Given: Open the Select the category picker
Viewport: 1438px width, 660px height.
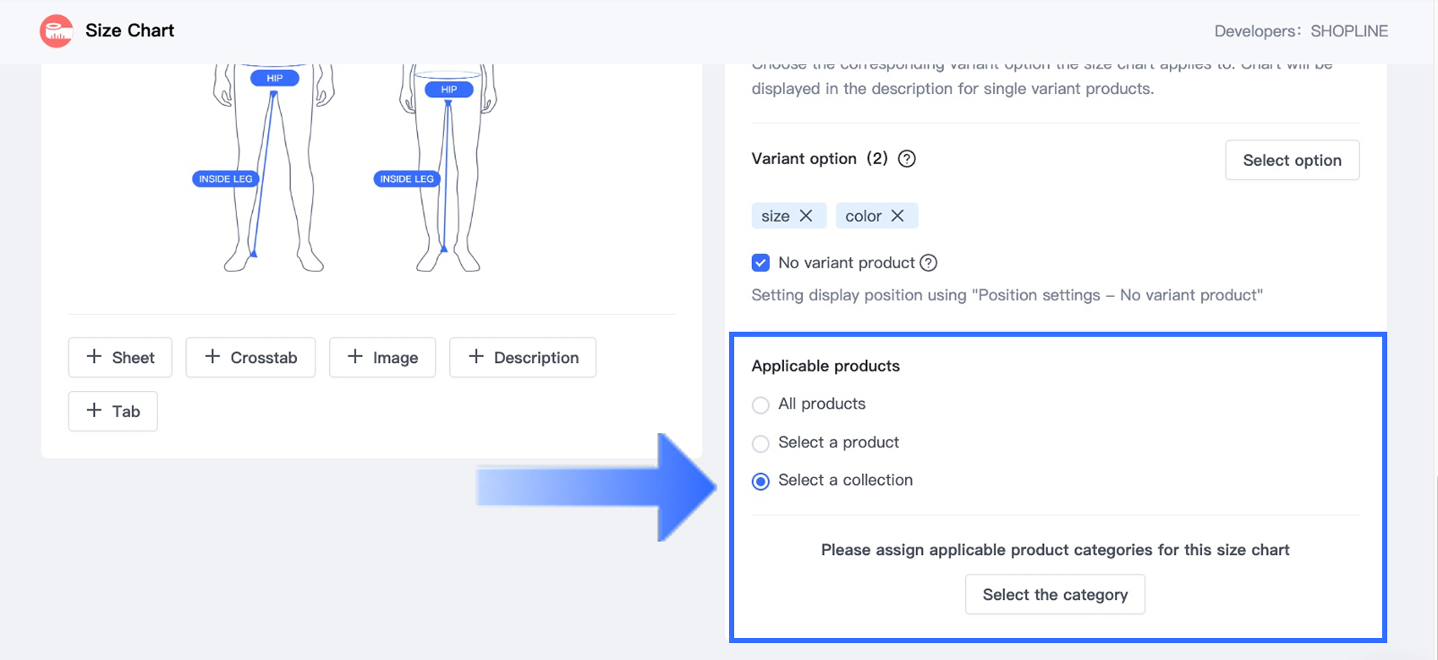Looking at the screenshot, I should pyautogui.click(x=1055, y=595).
